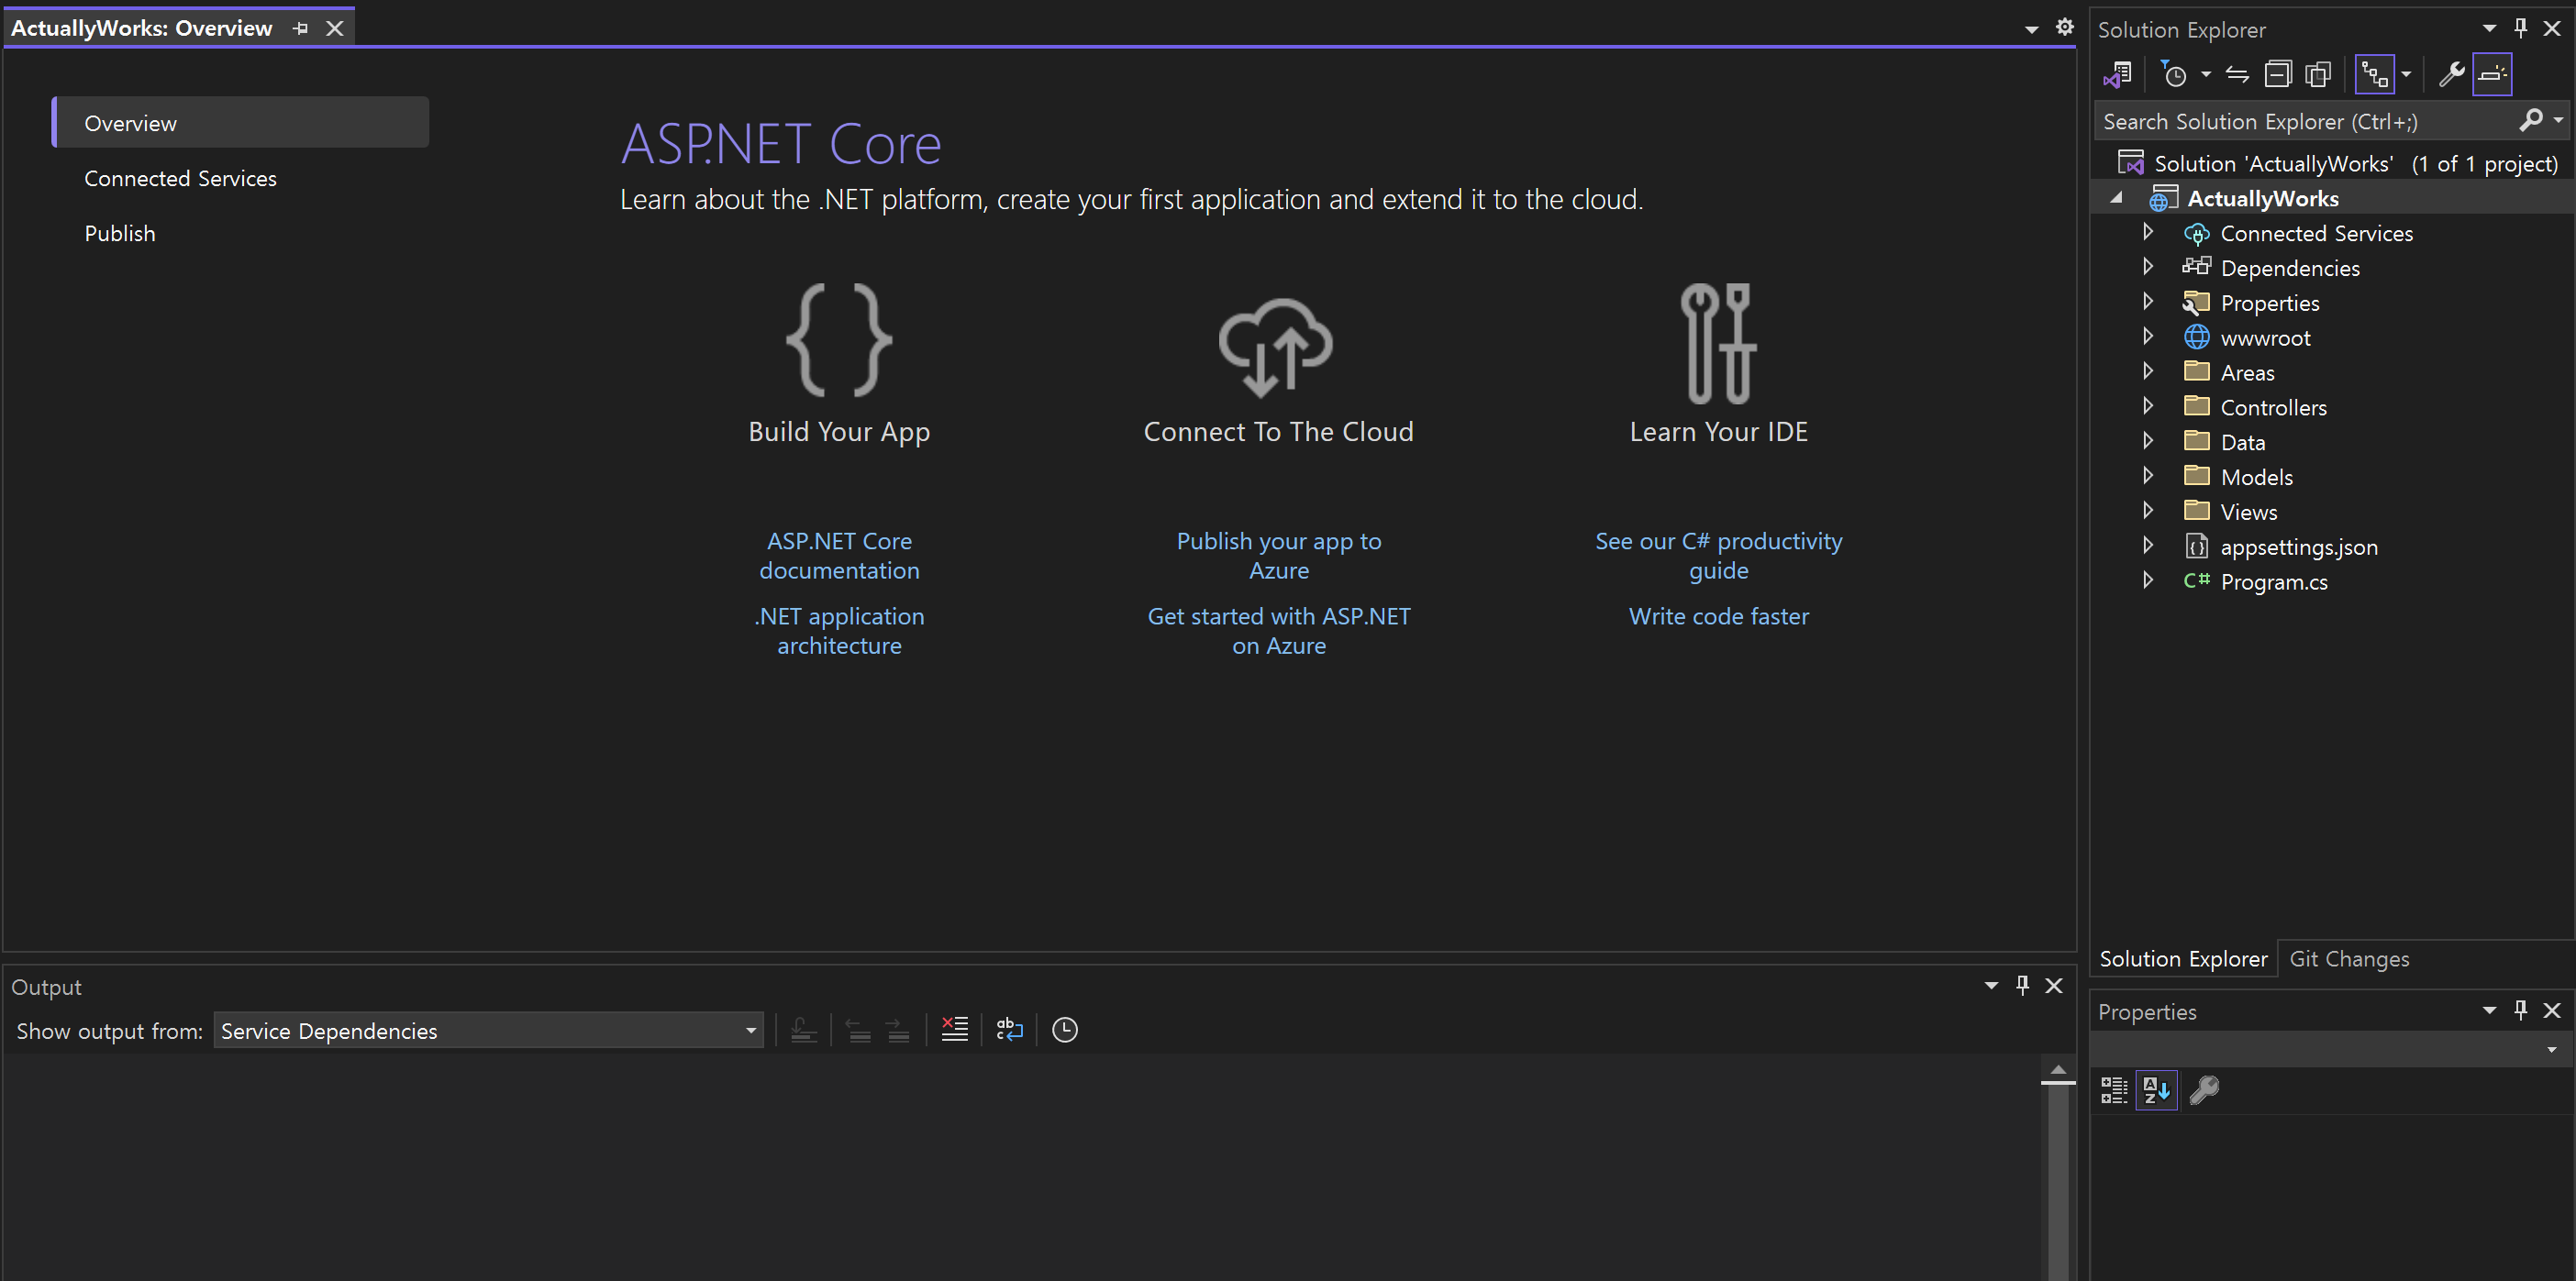The image size is (2576, 1281).
Task: Toggle timestamp clock in Output toolbar
Action: pos(1064,1029)
